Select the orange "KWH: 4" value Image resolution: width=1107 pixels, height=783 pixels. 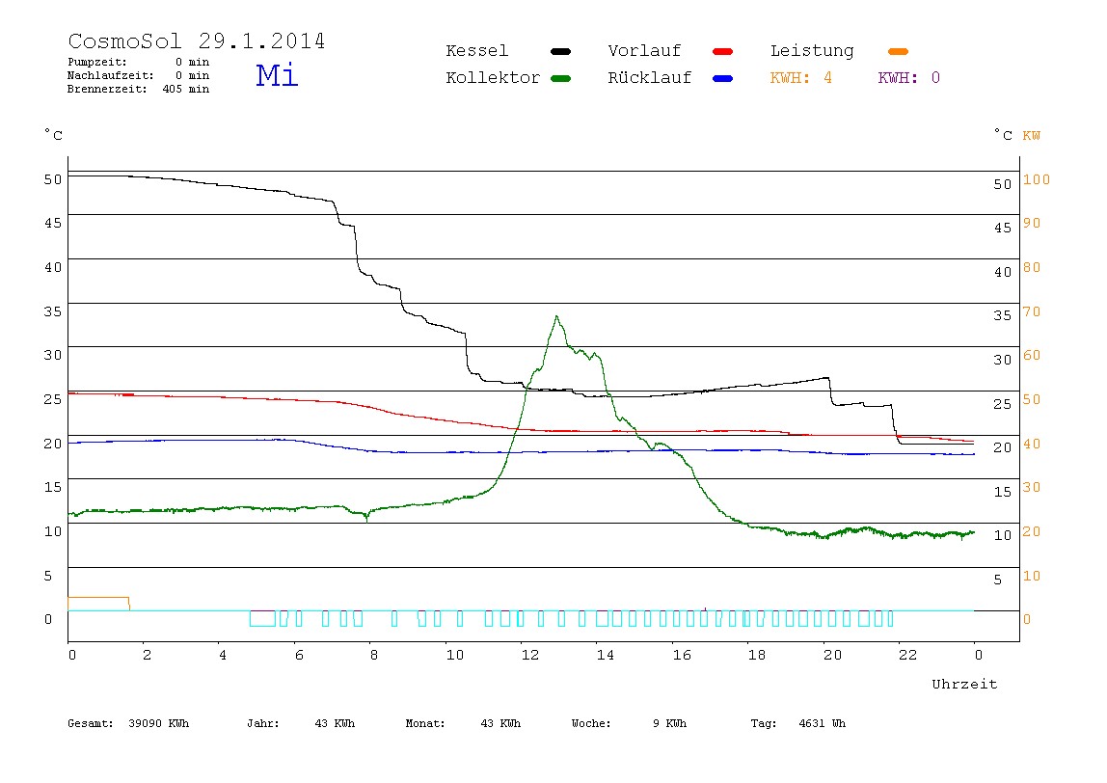click(x=800, y=78)
